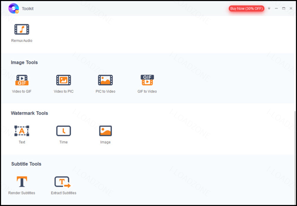Choose the Image watermark tool icon
Screen dimensions: 297x206
(x=105, y=131)
